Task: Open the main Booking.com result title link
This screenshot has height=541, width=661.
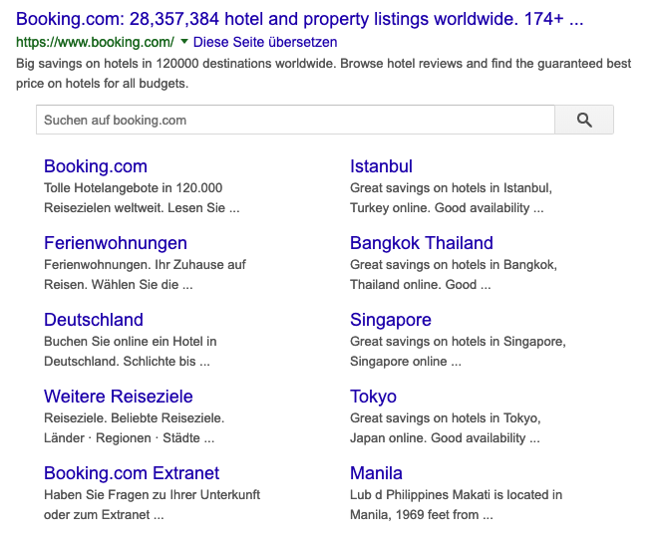Action: click(x=300, y=19)
